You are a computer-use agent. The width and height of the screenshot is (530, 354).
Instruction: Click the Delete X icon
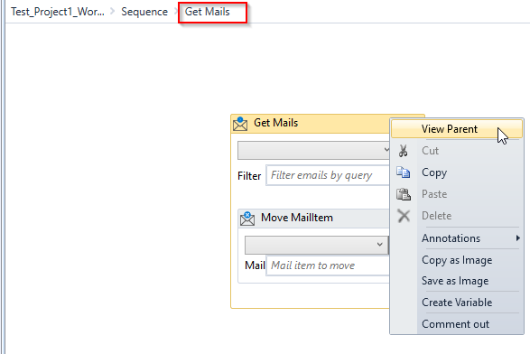tap(404, 216)
